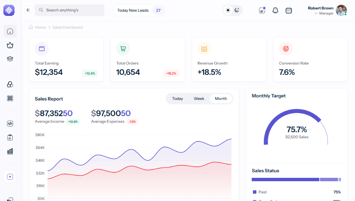Select the crown icon in the sidebar
Viewport: 355px width, 201px height.
click(x=10, y=45)
